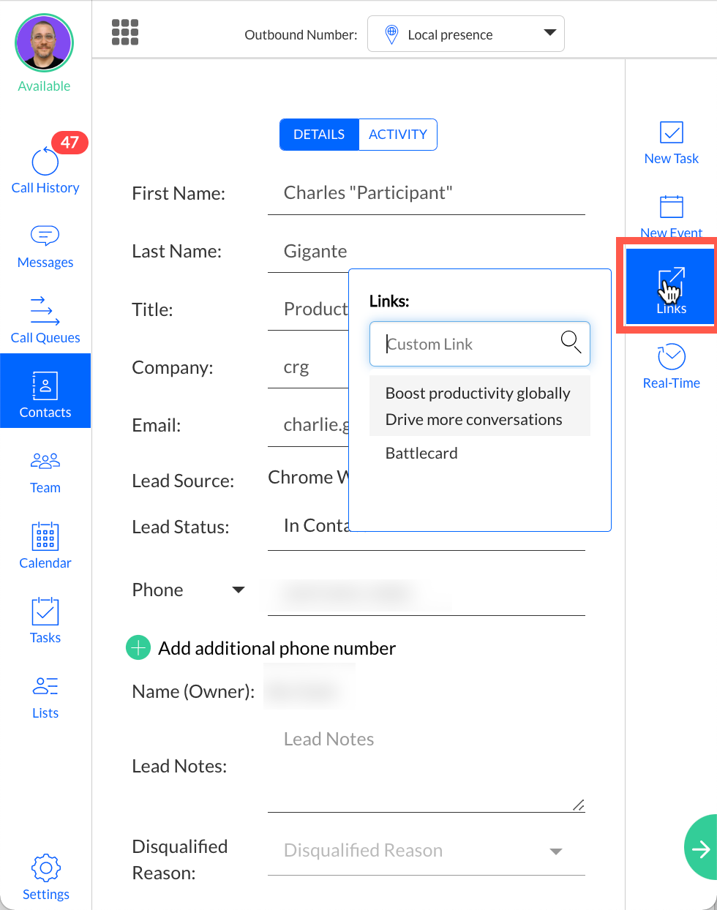The image size is (717, 910).
Task: Open the Battlecard link
Action: (421, 454)
